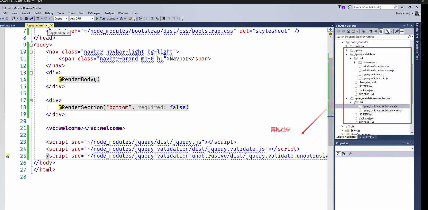Click the Pending Changes Filter clock icon
Viewport: 428px width, 210px height.
363,31
